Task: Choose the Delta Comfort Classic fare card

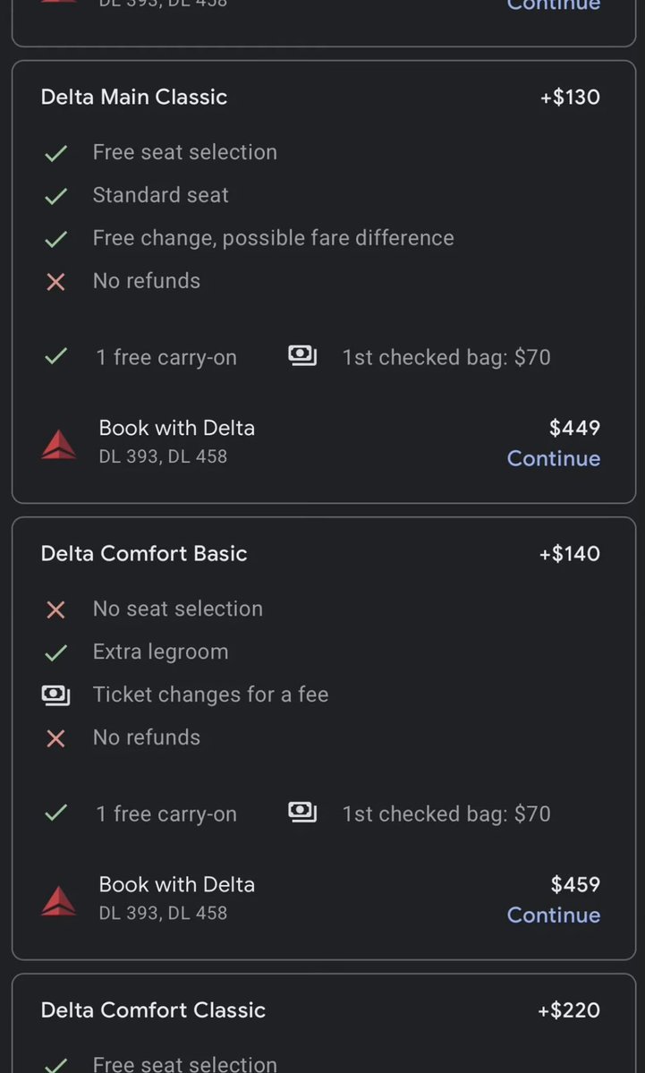Action: click(324, 1023)
